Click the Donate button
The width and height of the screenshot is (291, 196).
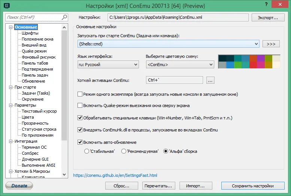coord(19,185)
